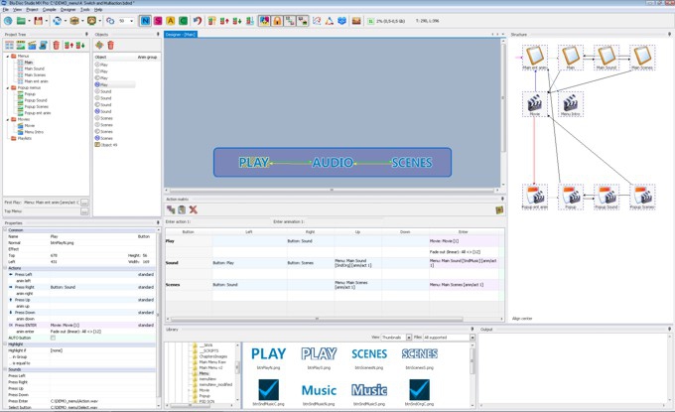Open the Compile menu
The image size is (675, 412).
pyautogui.click(x=49, y=9)
